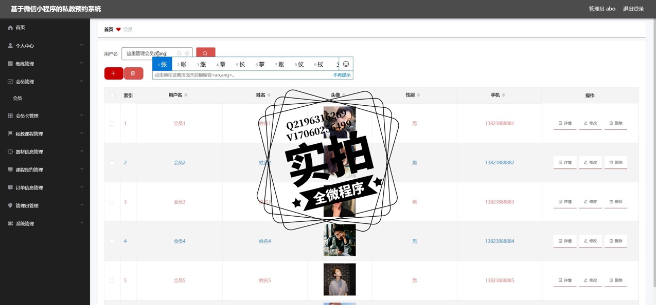Pick IME candidate 1 张
The height and width of the screenshot is (305, 656).
pyautogui.click(x=162, y=64)
